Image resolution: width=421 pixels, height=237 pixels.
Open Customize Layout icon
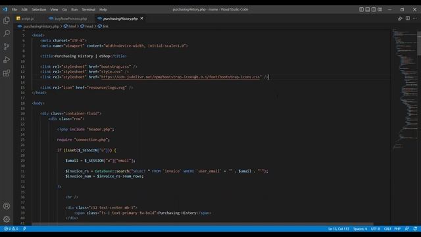point(380,9)
